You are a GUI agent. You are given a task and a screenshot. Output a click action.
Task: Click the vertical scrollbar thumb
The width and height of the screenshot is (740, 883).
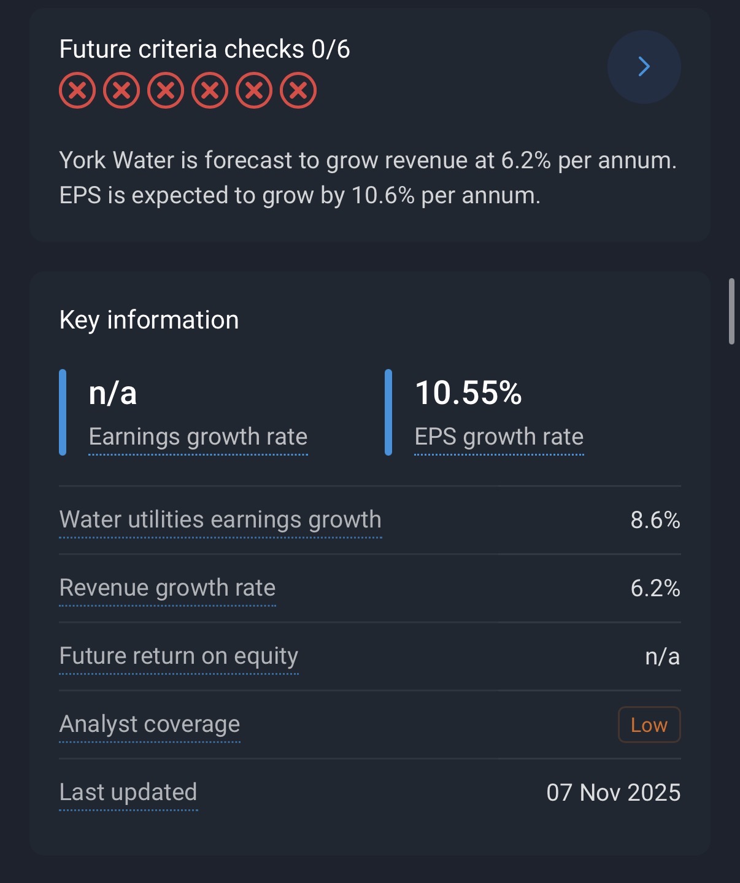click(731, 311)
